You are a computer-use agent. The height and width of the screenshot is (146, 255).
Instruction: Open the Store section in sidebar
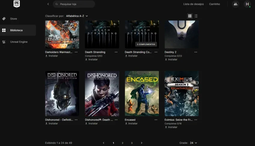18,19
